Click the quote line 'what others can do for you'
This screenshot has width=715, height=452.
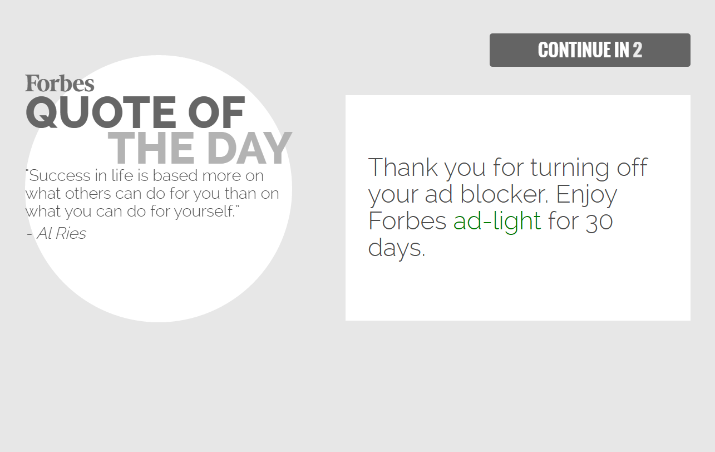(x=151, y=194)
